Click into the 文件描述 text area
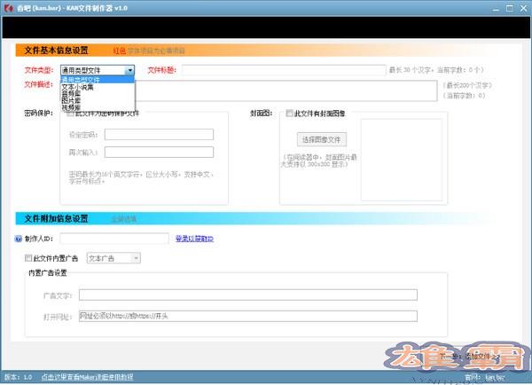The image size is (532, 385). coord(286,90)
